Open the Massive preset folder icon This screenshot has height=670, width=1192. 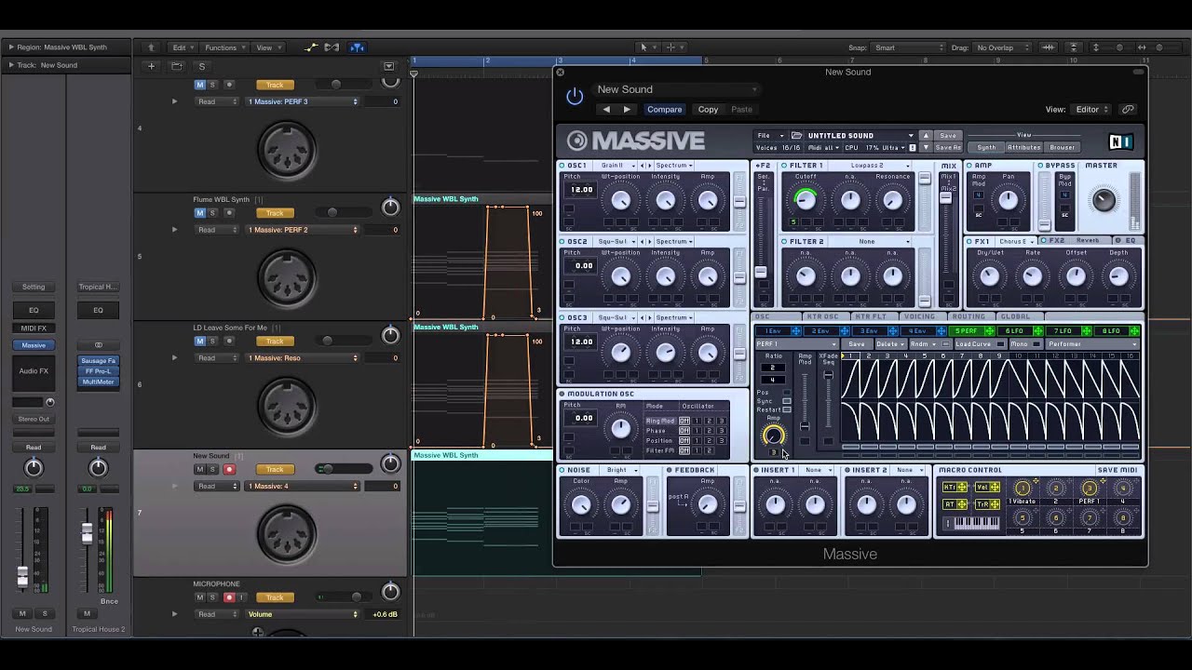(x=796, y=136)
